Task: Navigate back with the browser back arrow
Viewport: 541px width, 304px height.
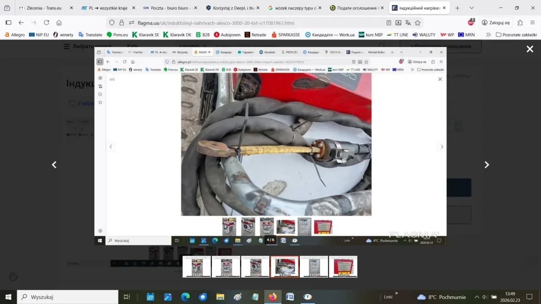Action: [21, 22]
